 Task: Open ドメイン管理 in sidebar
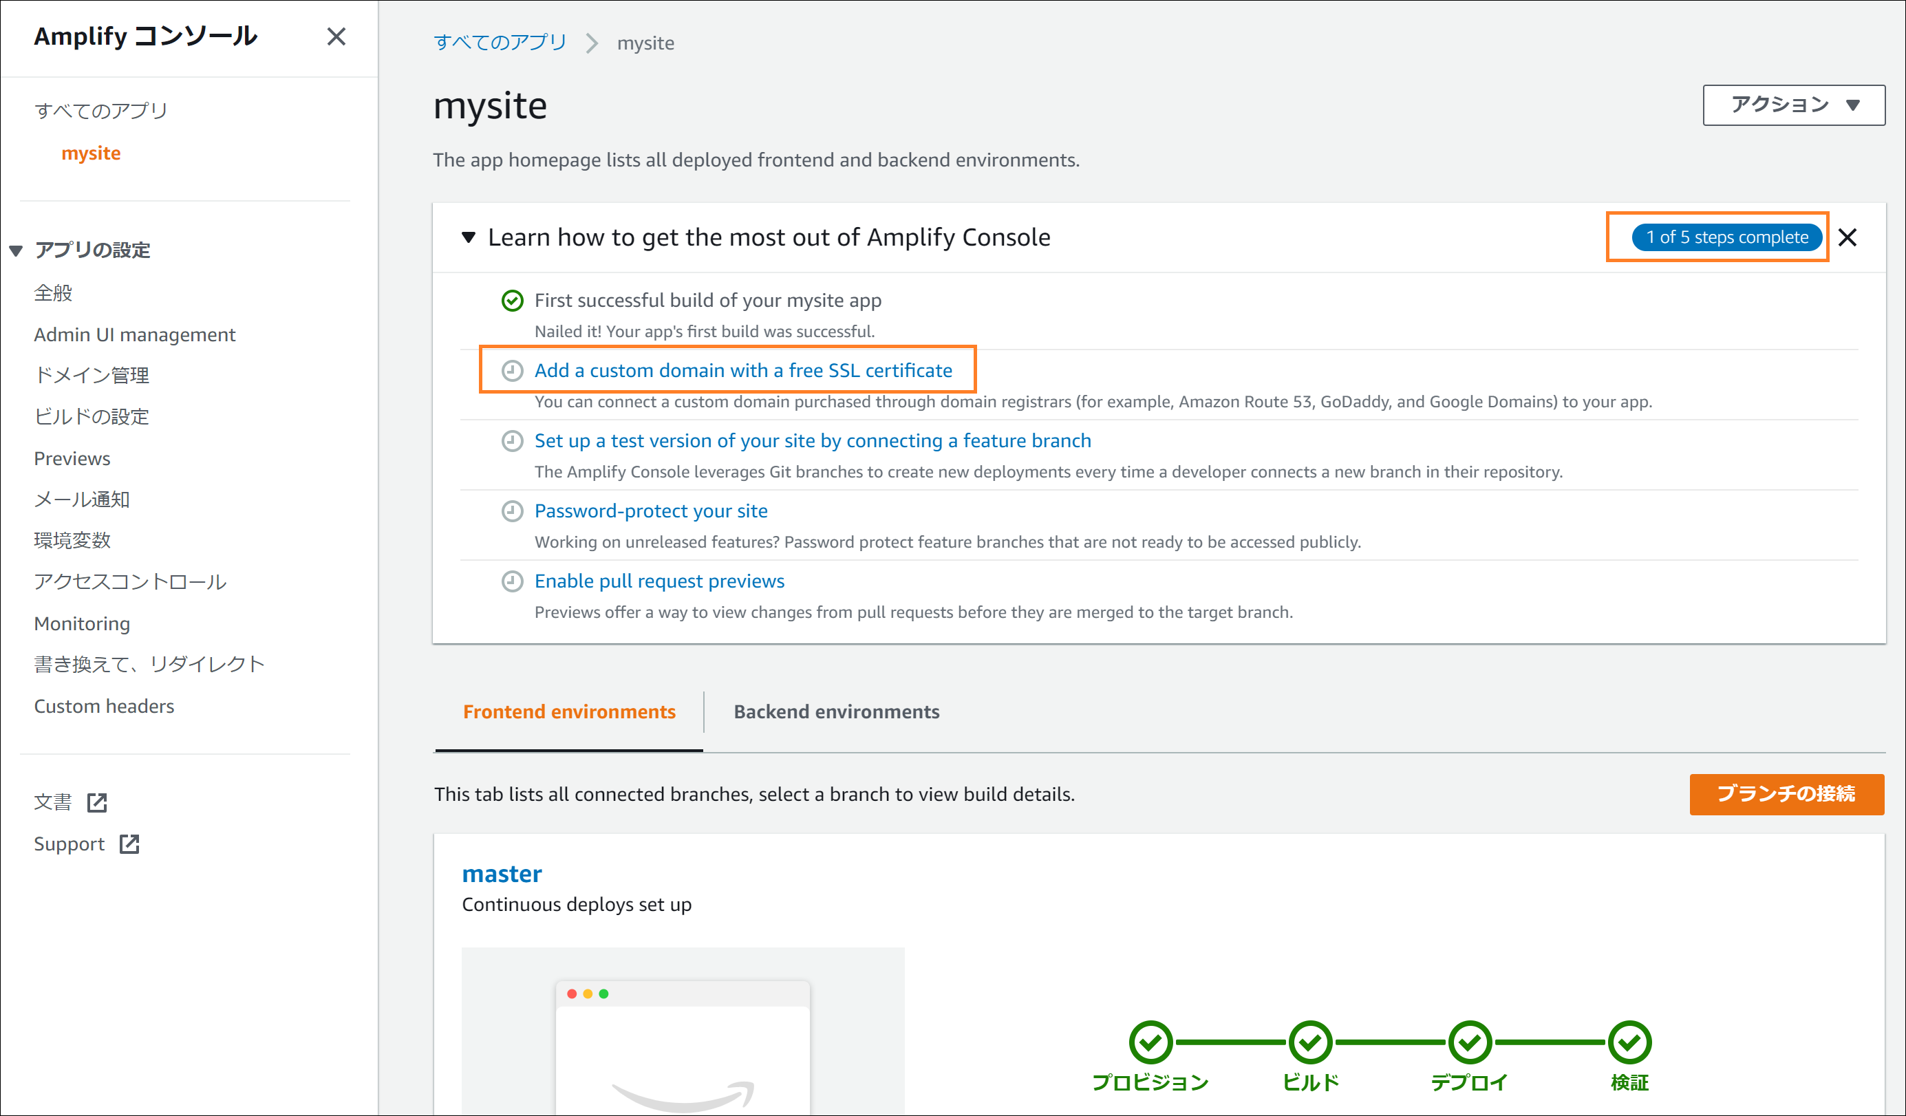pos(92,375)
